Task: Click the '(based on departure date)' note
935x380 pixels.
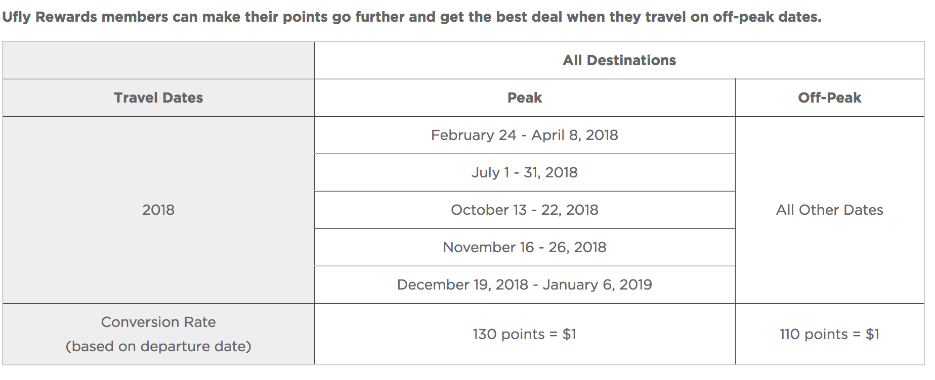Action: coord(158,347)
